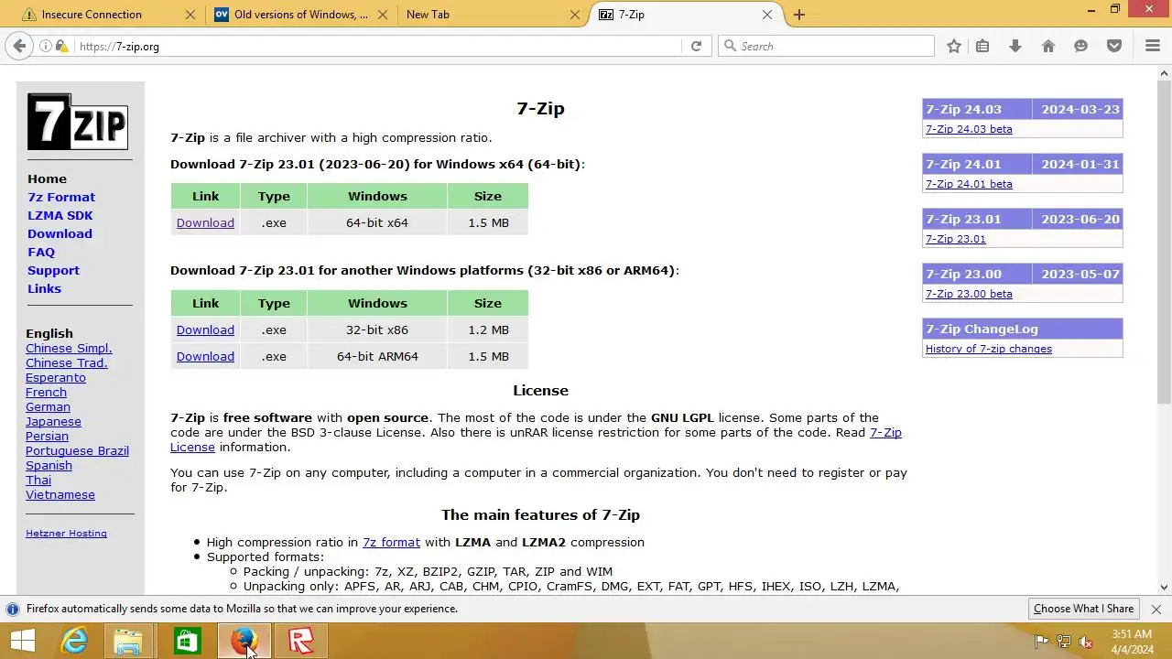
Task: Click the page vertical scrollbar thumb
Action: pyautogui.click(x=1164, y=240)
